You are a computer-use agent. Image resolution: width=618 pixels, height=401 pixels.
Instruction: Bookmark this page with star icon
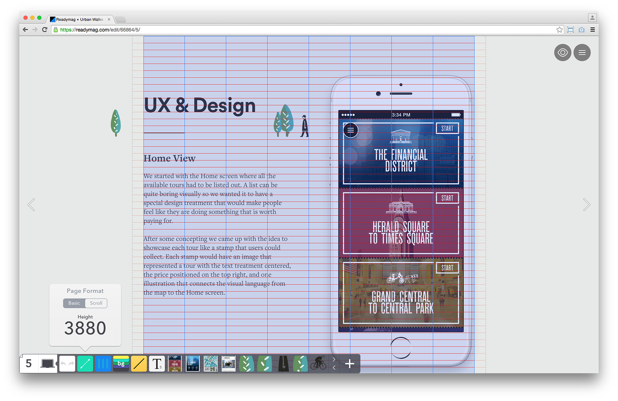tap(559, 30)
